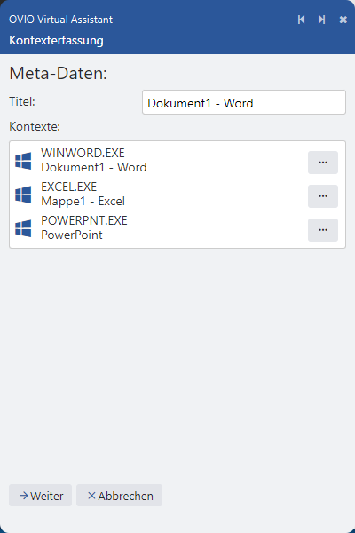Click the OVIO Virtual Assistant title text
Screen dimensions: 355x533
tap(61, 20)
